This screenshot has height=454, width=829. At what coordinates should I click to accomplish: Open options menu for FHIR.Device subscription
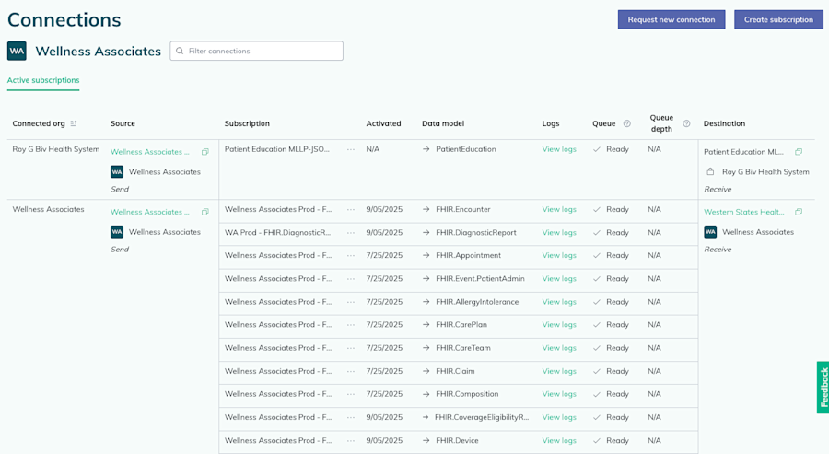[351, 441]
